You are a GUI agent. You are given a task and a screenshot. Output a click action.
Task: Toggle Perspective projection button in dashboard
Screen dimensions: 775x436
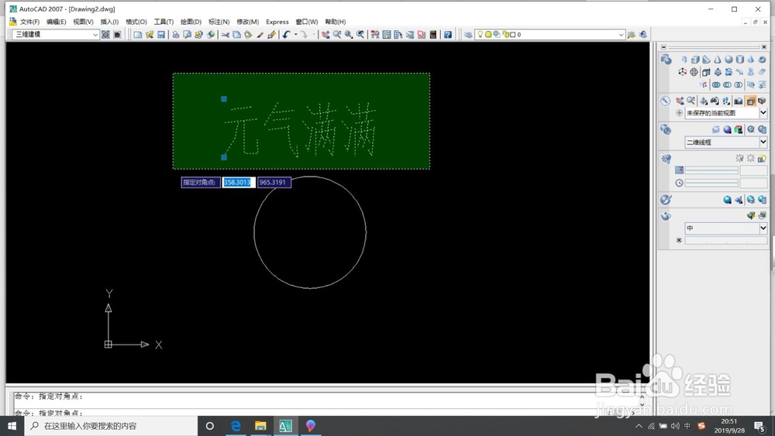[x=762, y=101]
